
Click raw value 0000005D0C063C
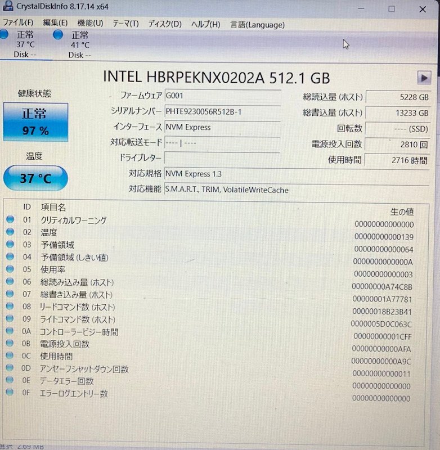tap(381, 325)
